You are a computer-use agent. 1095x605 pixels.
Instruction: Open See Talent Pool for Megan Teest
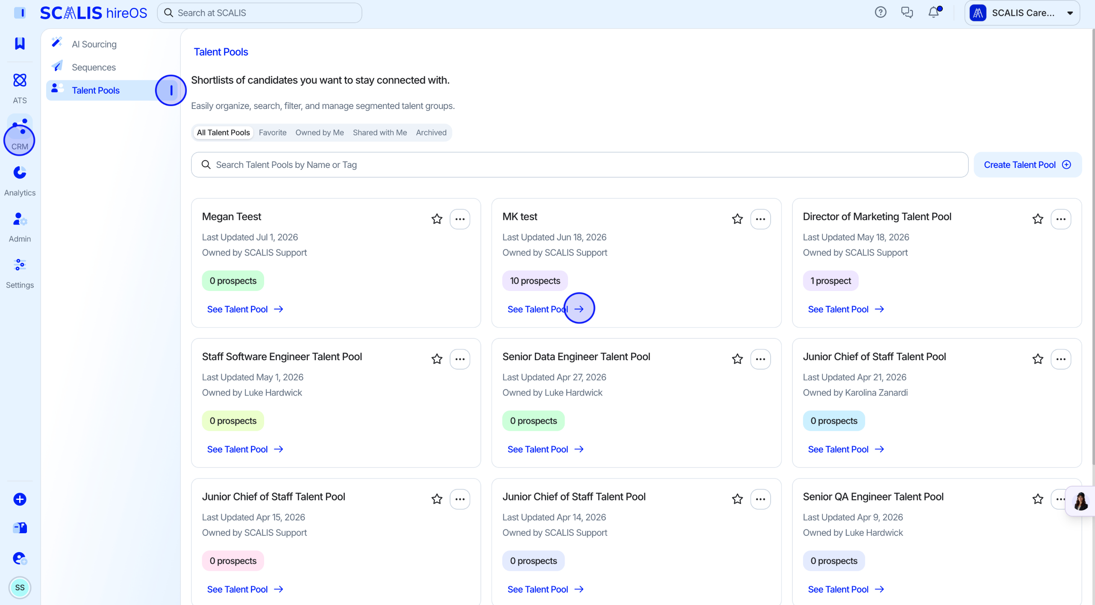click(245, 309)
